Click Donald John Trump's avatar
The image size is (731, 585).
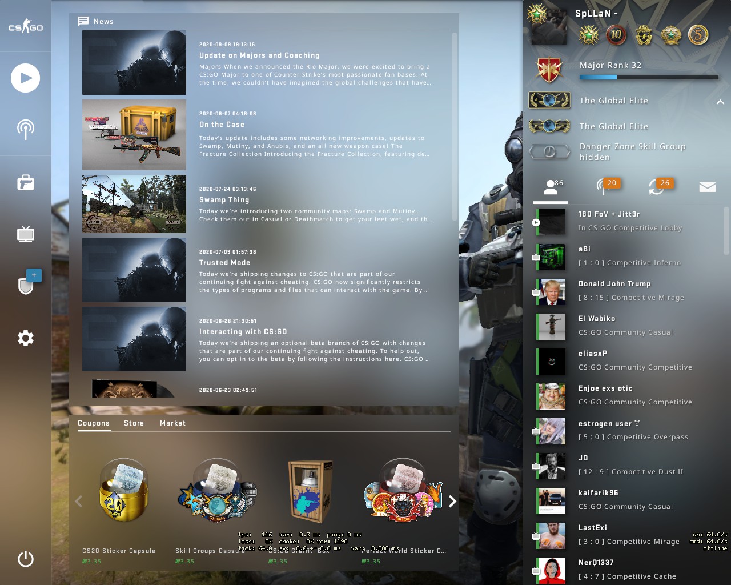point(552,292)
